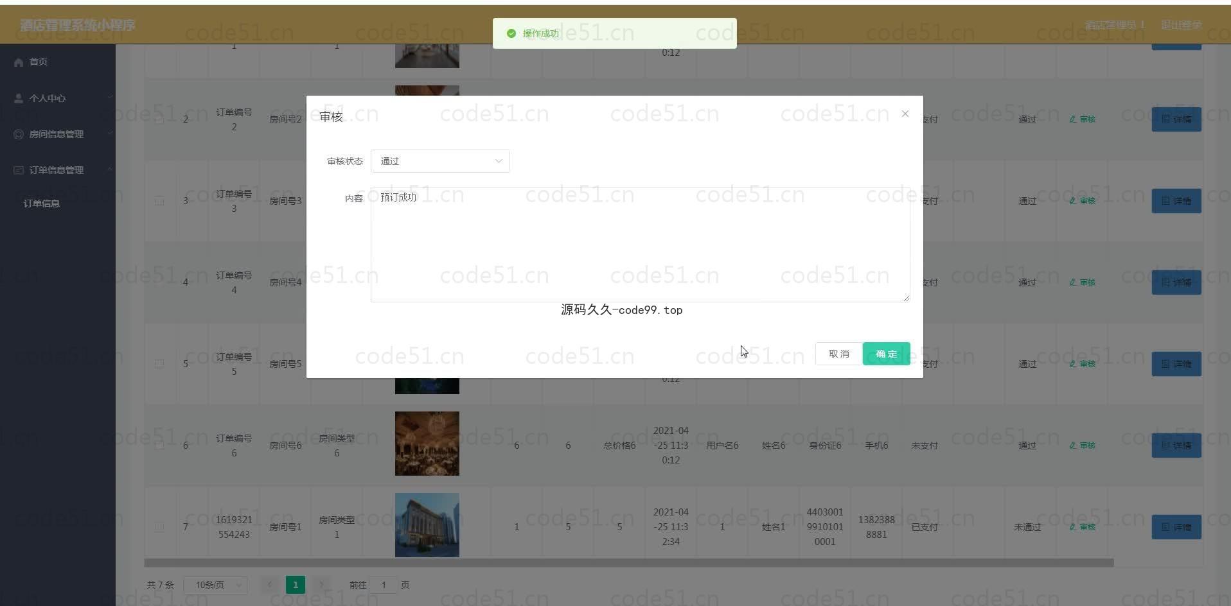1231x606 pixels.
Task: Click cell 1619321554243 order number
Action: tap(234, 527)
